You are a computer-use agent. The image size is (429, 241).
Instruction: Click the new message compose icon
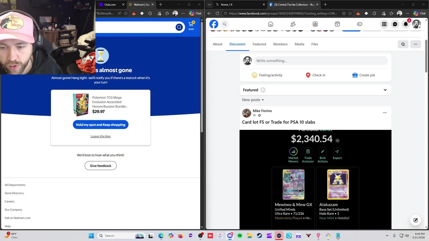point(416,220)
